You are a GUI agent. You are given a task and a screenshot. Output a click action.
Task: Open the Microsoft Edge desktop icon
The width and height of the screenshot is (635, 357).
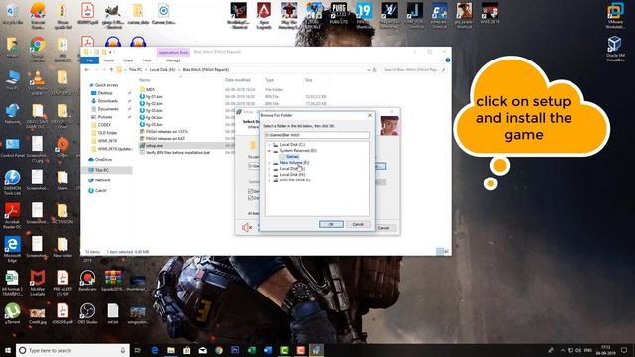coord(12,250)
